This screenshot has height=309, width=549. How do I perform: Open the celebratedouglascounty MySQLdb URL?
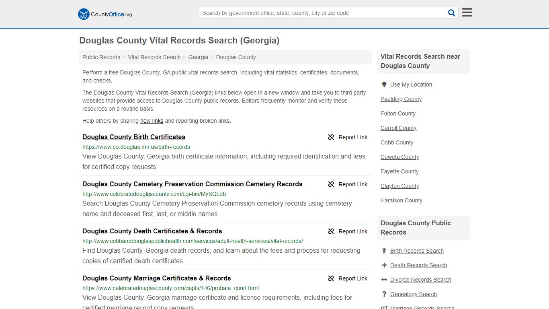pos(154,194)
